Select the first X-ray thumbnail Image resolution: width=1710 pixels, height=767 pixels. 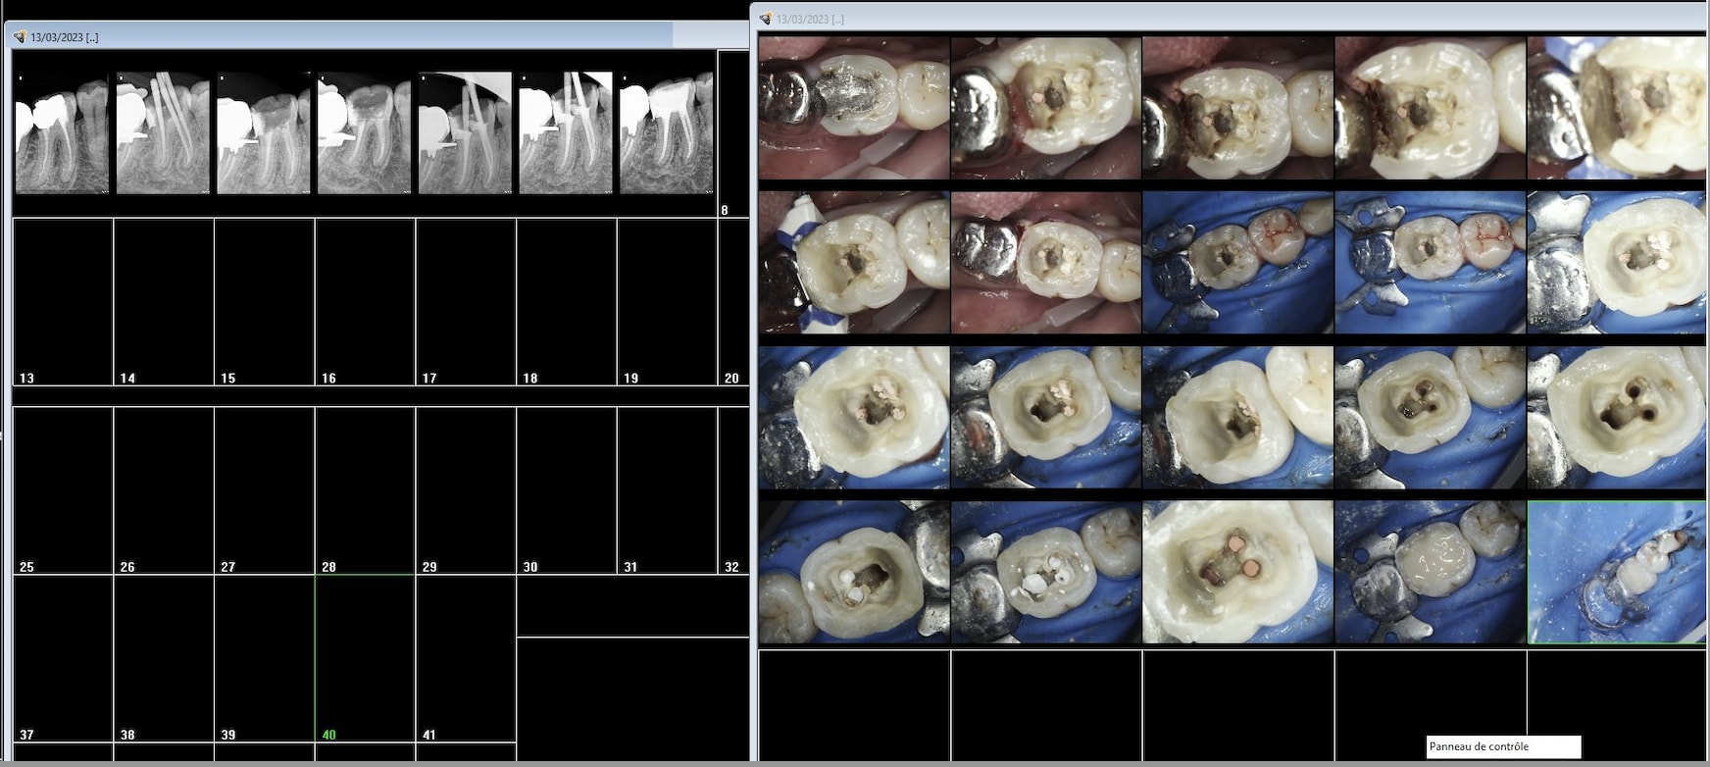coord(62,132)
